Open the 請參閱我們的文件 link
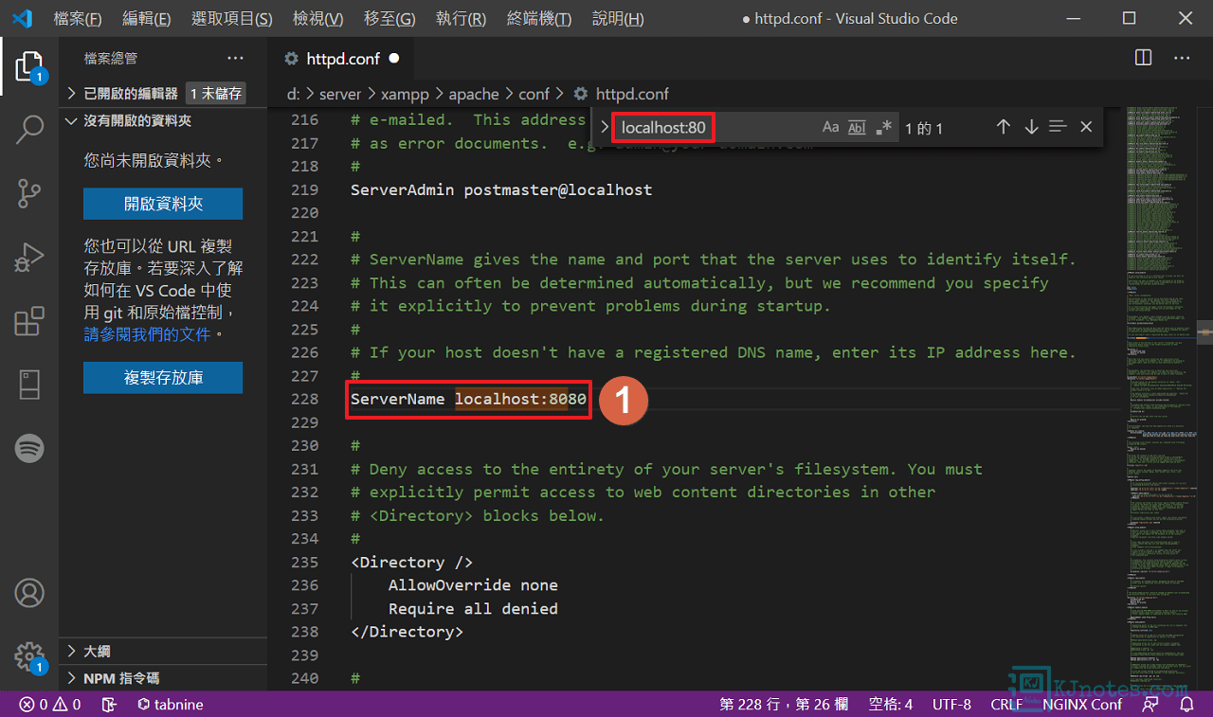 tap(147, 334)
